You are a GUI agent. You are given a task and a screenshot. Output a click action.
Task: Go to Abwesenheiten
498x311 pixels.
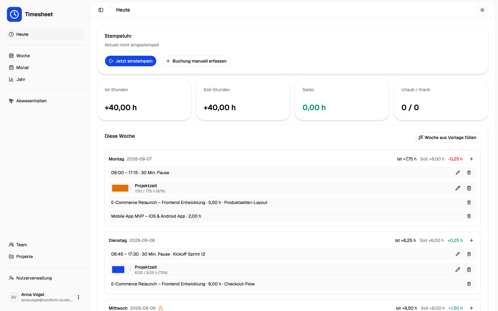(x=45, y=101)
